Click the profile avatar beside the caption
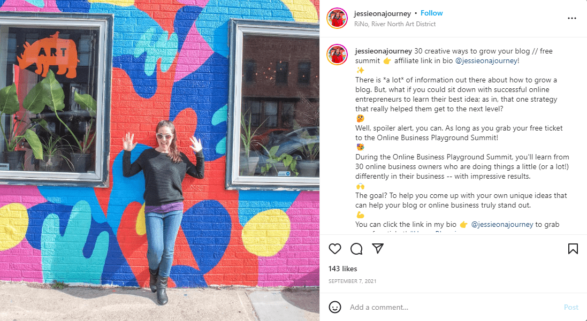 tap(337, 55)
